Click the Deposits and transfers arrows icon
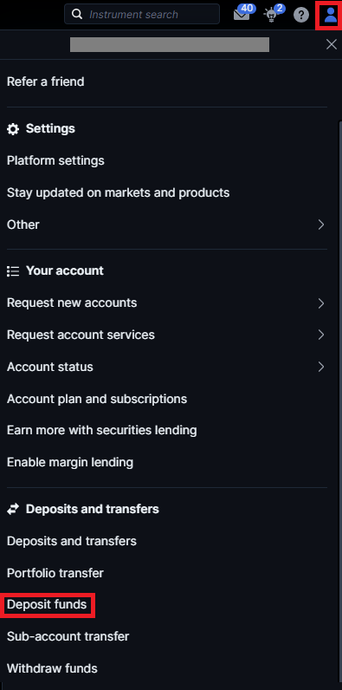This screenshot has height=690, width=342. click(13, 509)
